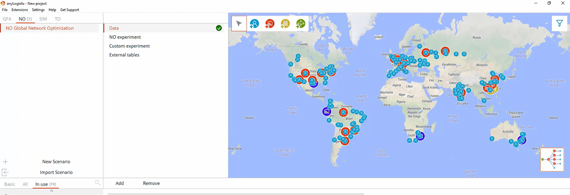Click the yellow add factory icon

click(285, 23)
